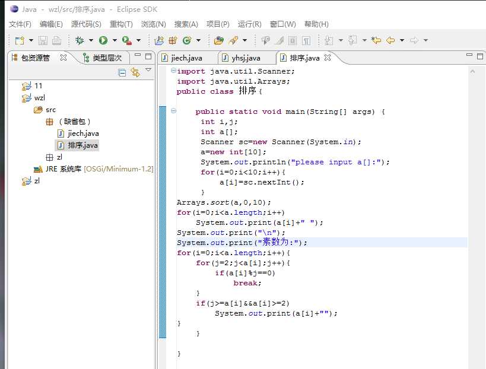Screen dimensions: 486x369
Task: Open the Debug configurations dropdown arrow
Action: click(x=91, y=40)
